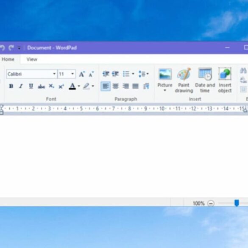Image resolution: width=248 pixels, height=248 pixels.
Task: Expand the font family dropdown arrow
Action: coord(54,74)
